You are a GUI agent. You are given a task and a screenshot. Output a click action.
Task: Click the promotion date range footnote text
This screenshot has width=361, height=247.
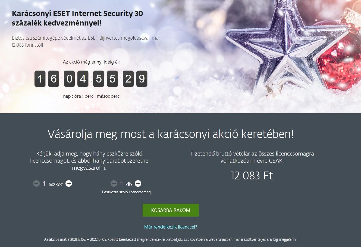pos(171,239)
